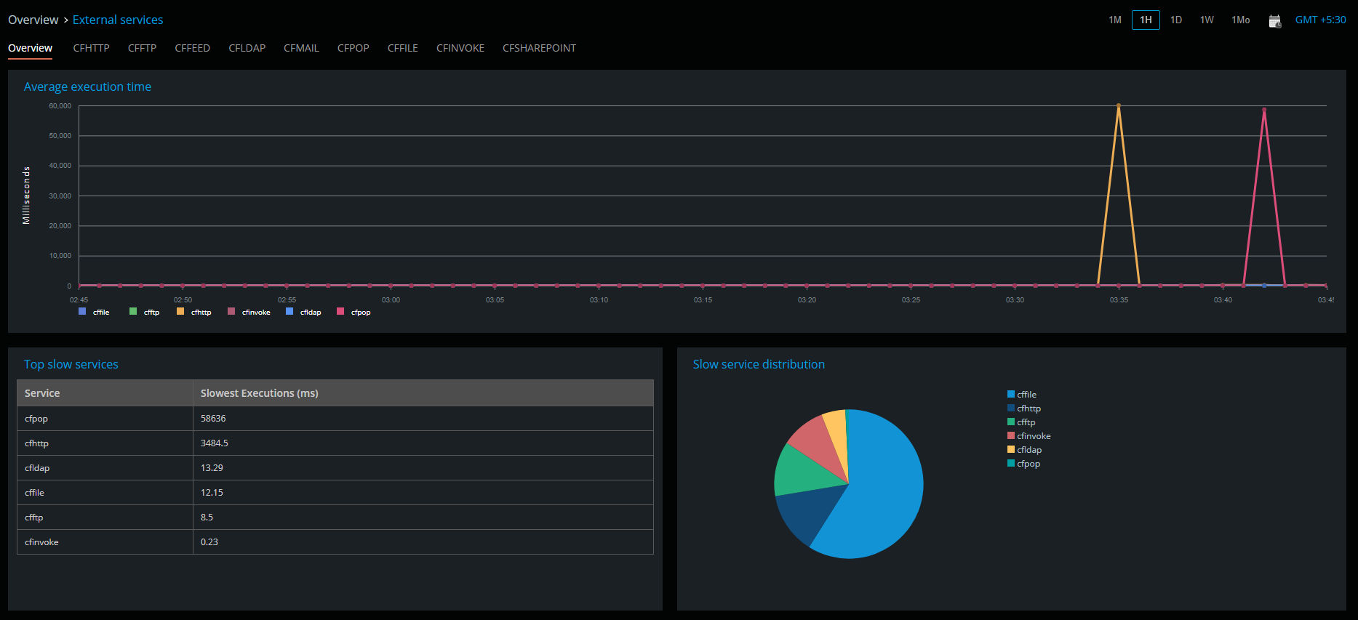Switch to the CFINVOKE tab
This screenshot has height=620, width=1358.
460,48
